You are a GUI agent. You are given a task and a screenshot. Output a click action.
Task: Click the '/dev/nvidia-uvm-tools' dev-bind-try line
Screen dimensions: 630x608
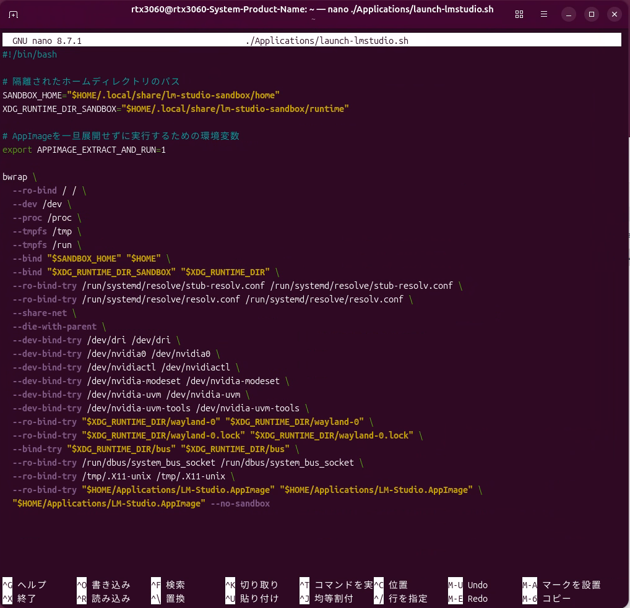click(161, 408)
